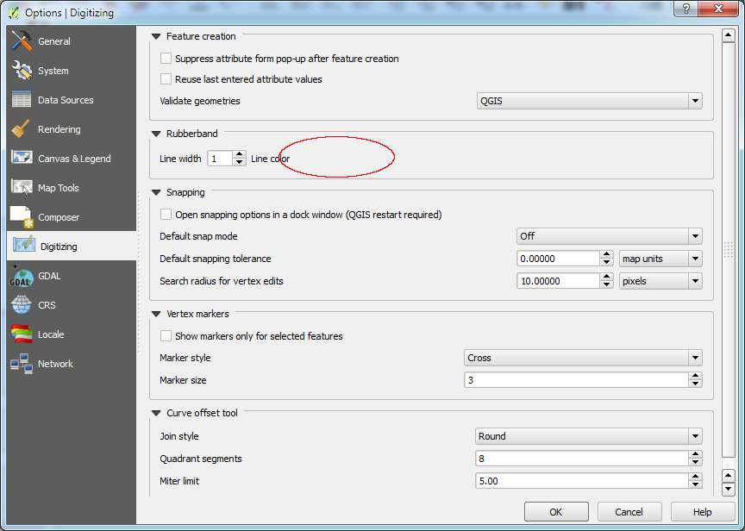745x531 pixels.
Task: Select the Rendering tab label
Action: pyautogui.click(x=59, y=129)
